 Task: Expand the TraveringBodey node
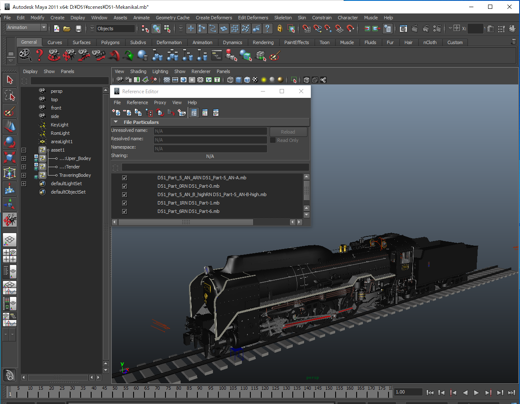24,175
